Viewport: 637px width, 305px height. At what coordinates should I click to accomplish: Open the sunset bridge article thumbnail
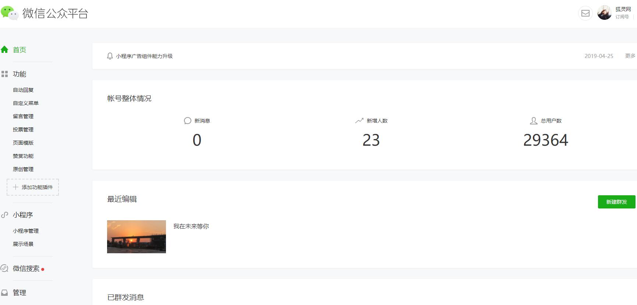[137, 237]
